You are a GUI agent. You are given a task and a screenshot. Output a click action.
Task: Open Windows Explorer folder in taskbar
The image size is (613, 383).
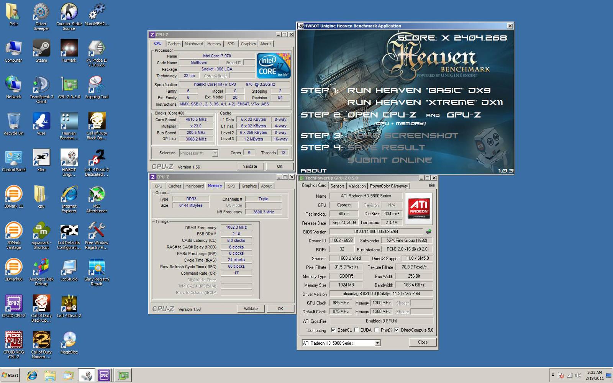[x=50, y=375]
